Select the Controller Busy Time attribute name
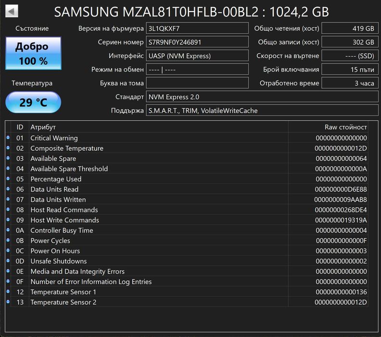 pyautogui.click(x=62, y=230)
